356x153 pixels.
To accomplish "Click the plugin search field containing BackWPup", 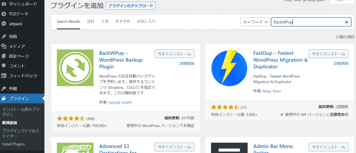I will point(311,22).
